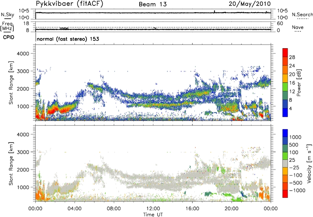Image resolution: width=313 pixels, height=217 pixels.
Task: Pick the Power colorbar segment between 24 and 28
Action: click(x=285, y=61)
